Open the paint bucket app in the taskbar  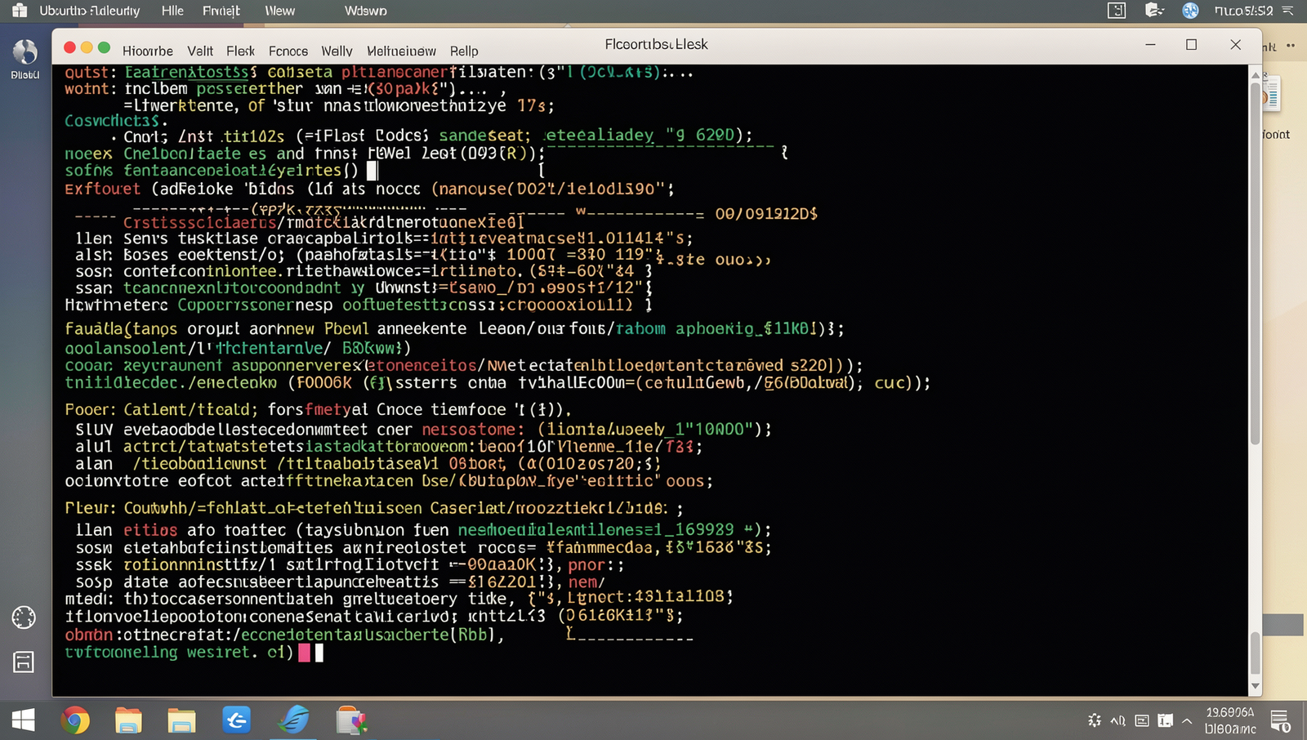(x=351, y=720)
